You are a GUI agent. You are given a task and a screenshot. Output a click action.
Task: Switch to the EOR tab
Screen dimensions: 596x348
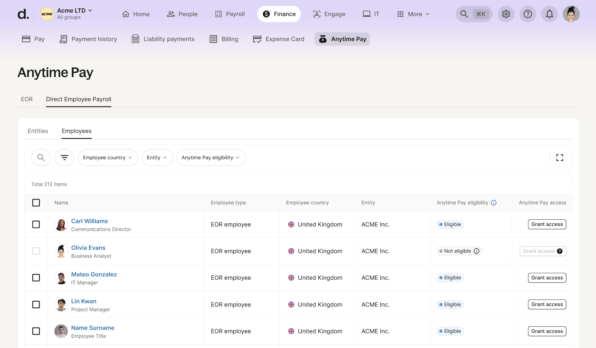pos(27,99)
